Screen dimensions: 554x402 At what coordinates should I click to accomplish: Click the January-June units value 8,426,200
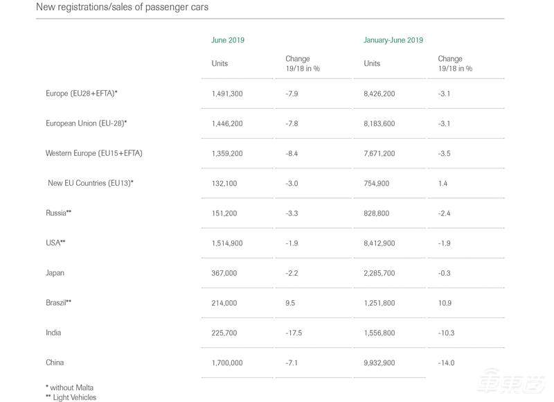(x=379, y=94)
